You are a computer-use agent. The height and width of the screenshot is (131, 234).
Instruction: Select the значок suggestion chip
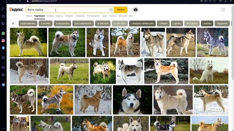click(x=207, y=23)
